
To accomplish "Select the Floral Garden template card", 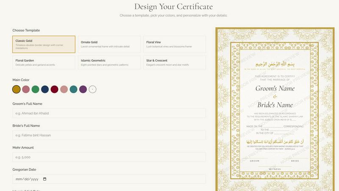I will click(x=44, y=62).
